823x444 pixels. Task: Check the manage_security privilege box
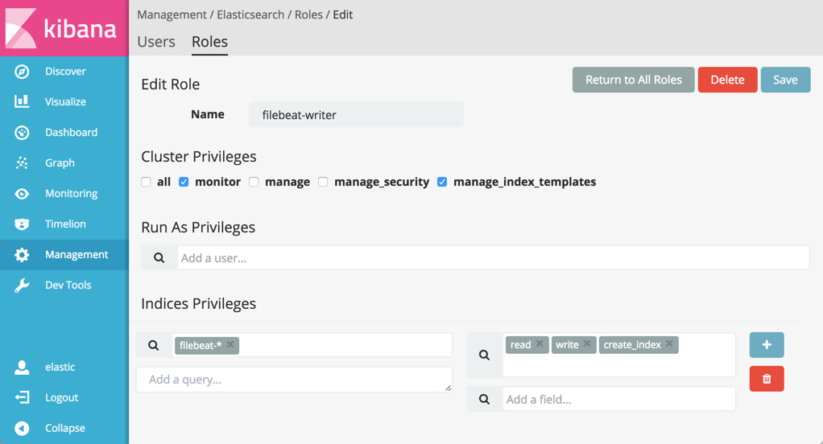(323, 182)
